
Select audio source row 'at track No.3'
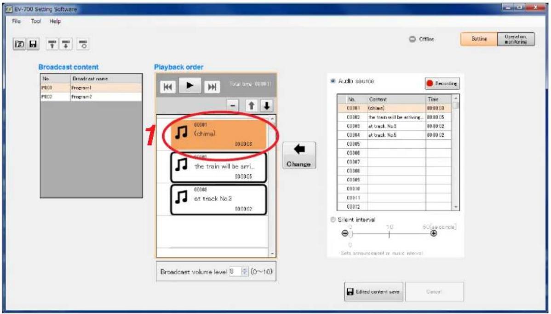[394, 126]
